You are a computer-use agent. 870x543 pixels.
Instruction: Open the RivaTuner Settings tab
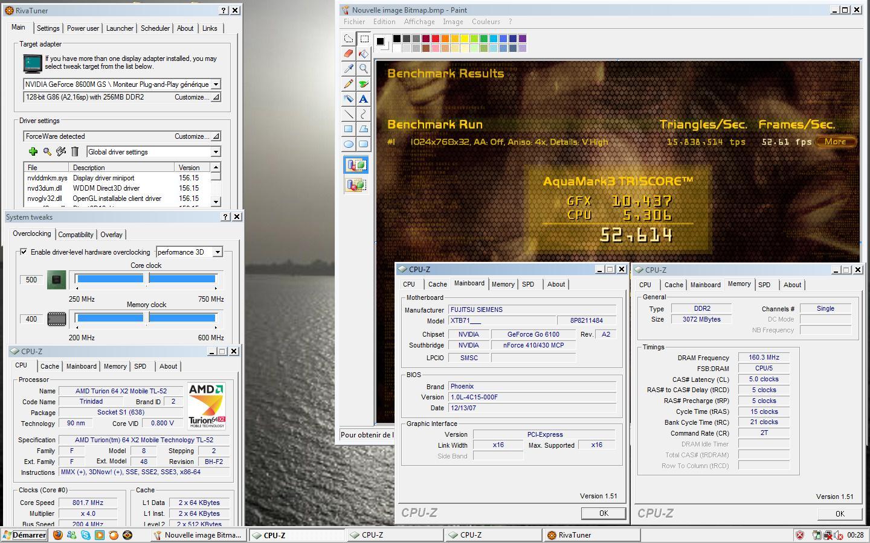pos(48,28)
